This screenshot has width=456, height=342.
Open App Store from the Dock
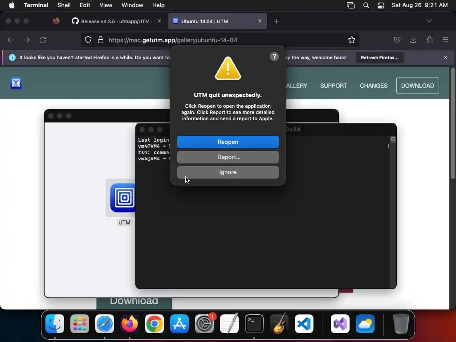tap(179, 324)
